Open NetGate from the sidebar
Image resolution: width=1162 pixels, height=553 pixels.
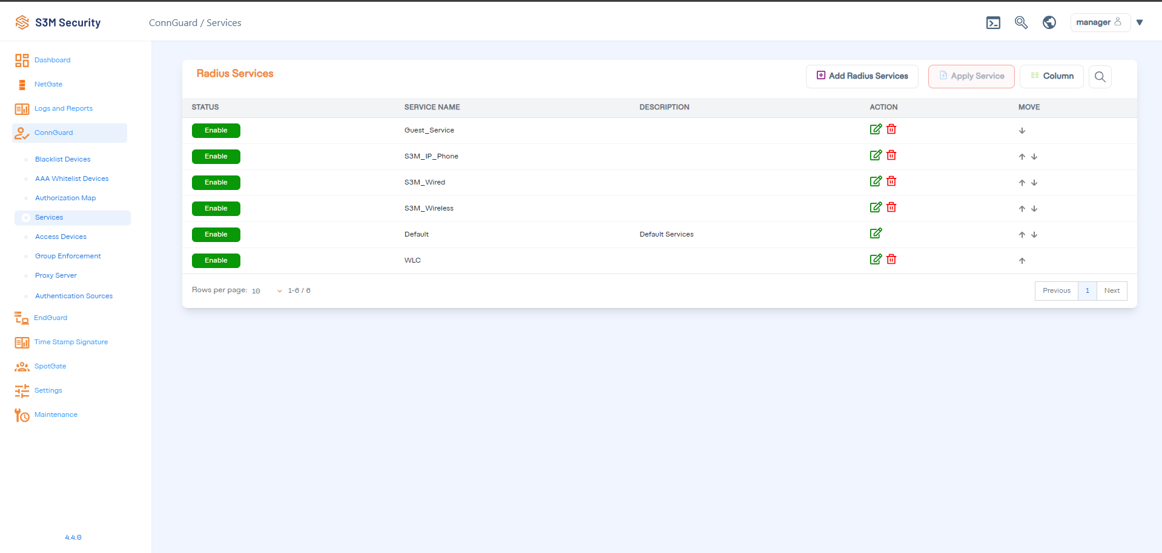click(x=48, y=84)
